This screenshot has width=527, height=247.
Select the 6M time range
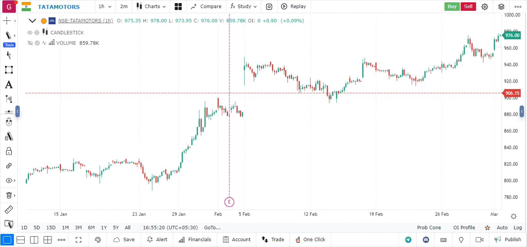pos(91,228)
